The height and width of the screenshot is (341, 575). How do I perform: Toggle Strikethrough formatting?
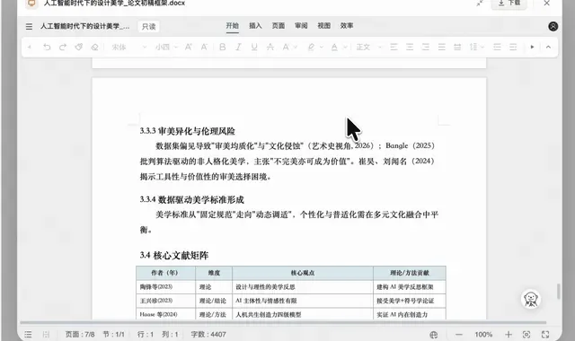[270, 47]
